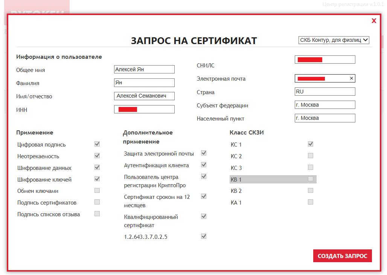Close the certificate request dialog
This screenshot has height=275, width=387.
point(373,21)
